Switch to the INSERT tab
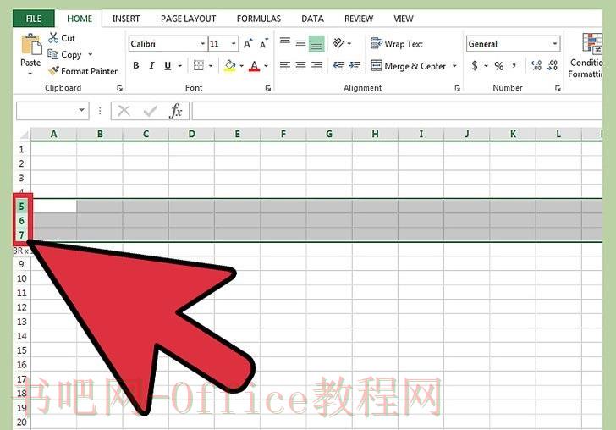 pyautogui.click(x=126, y=19)
